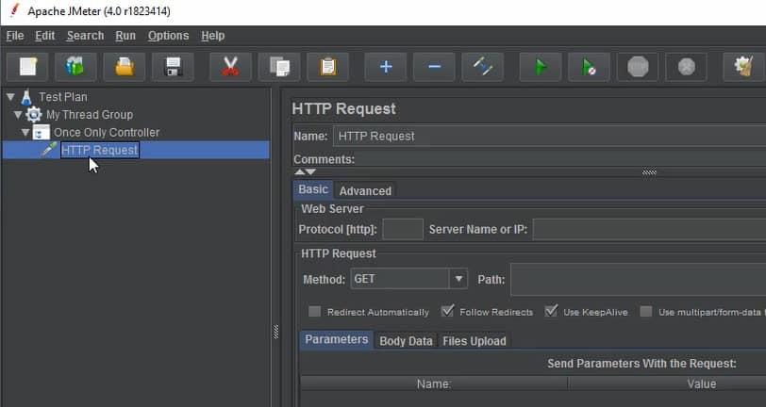
Task: Collapse all tree nodes with minus icon
Action: click(x=434, y=66)
